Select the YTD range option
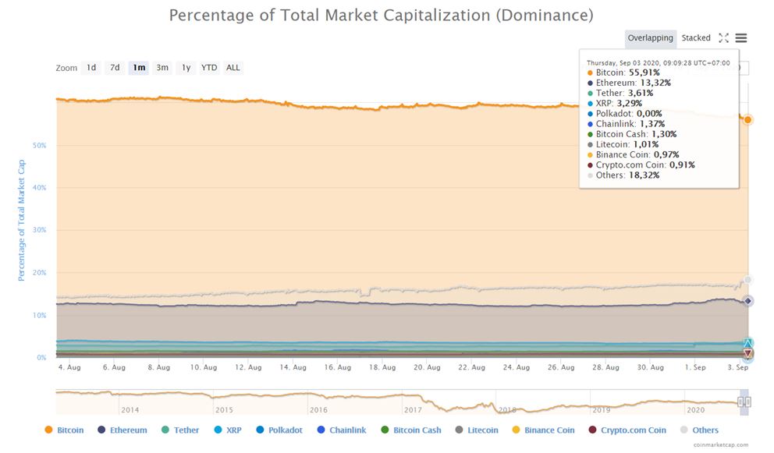 [208, 68]
